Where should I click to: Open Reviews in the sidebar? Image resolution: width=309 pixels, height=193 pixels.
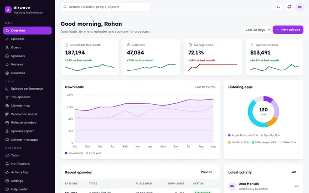(x=27, y=64)
